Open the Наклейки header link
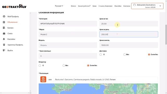Viewport: 167px width, 94px height. tap(118, 6)
